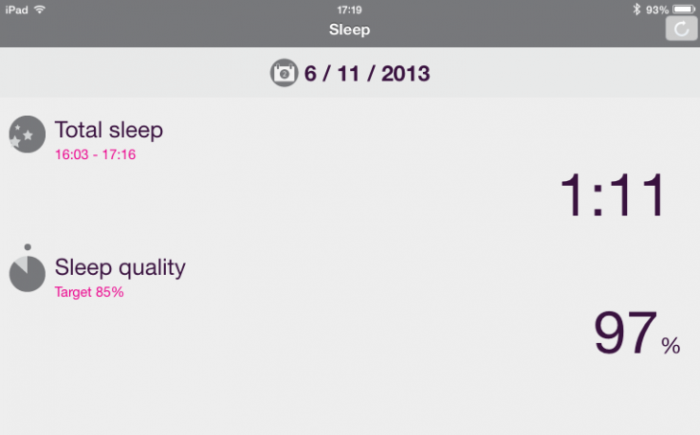
Task: Tap the 1:11 total sleep duration
Action: [612, 196]
